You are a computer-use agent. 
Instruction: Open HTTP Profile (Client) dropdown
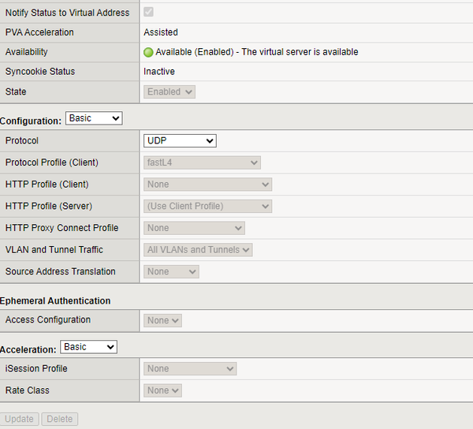[207, 185]
